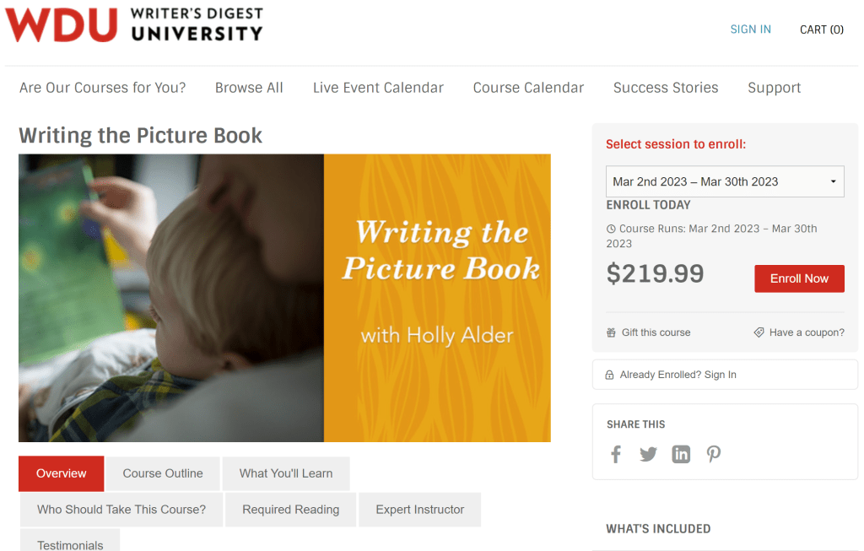Go to Browse All menu
Screen dimensions: 864x551
point(249,88)
